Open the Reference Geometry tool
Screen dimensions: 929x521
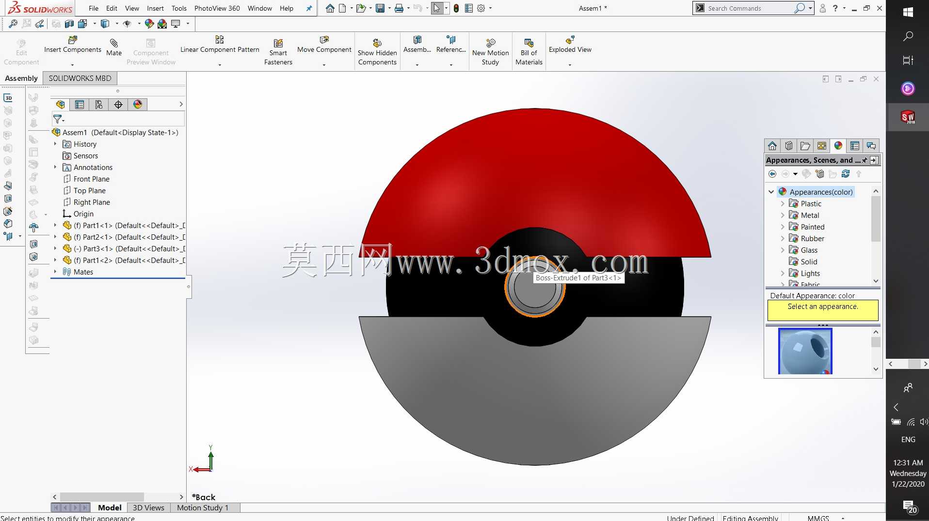[451, 45]
